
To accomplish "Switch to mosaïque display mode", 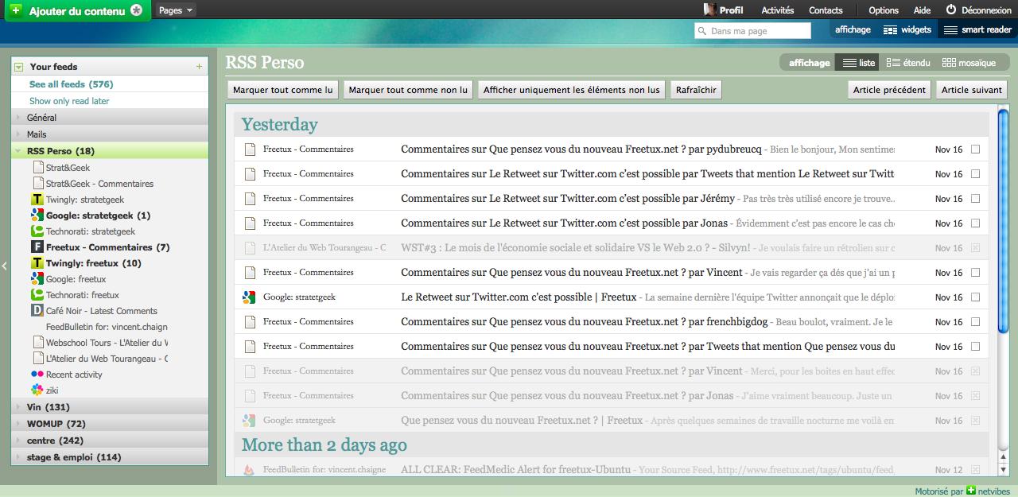I will click(x=969, y=63).
